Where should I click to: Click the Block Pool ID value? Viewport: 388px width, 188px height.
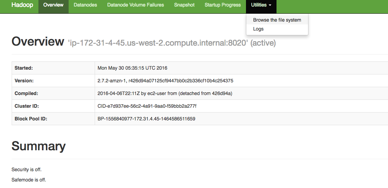146,119
